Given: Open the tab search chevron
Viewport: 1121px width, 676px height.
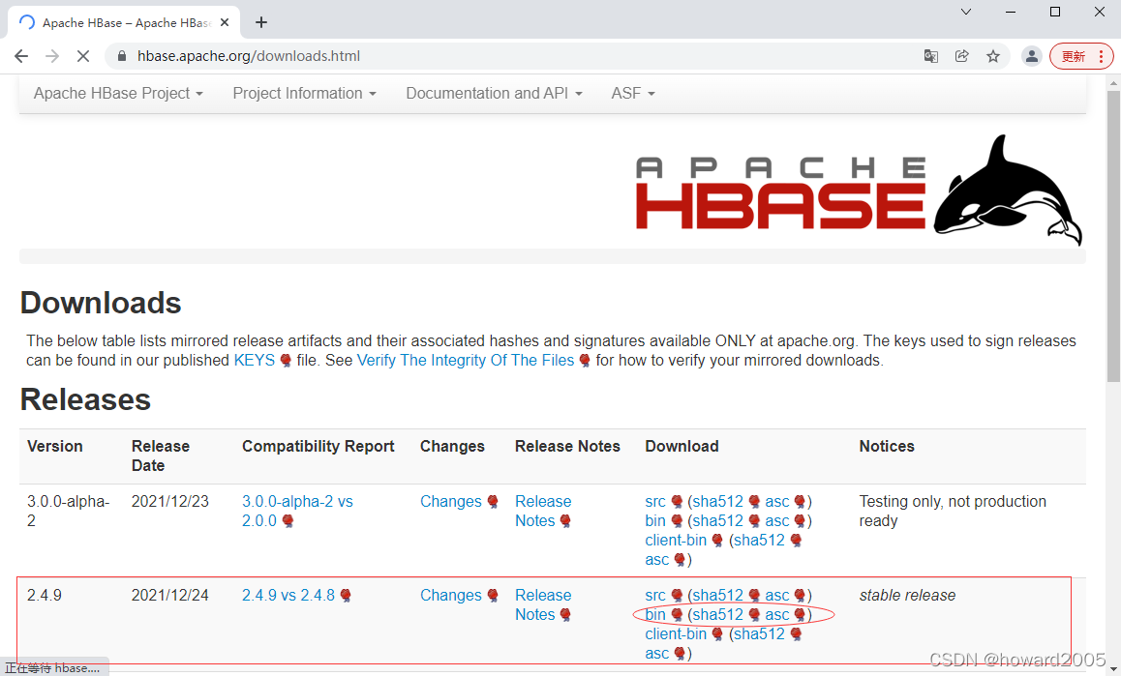Looking at the screenshot, I should coord(966,12).
